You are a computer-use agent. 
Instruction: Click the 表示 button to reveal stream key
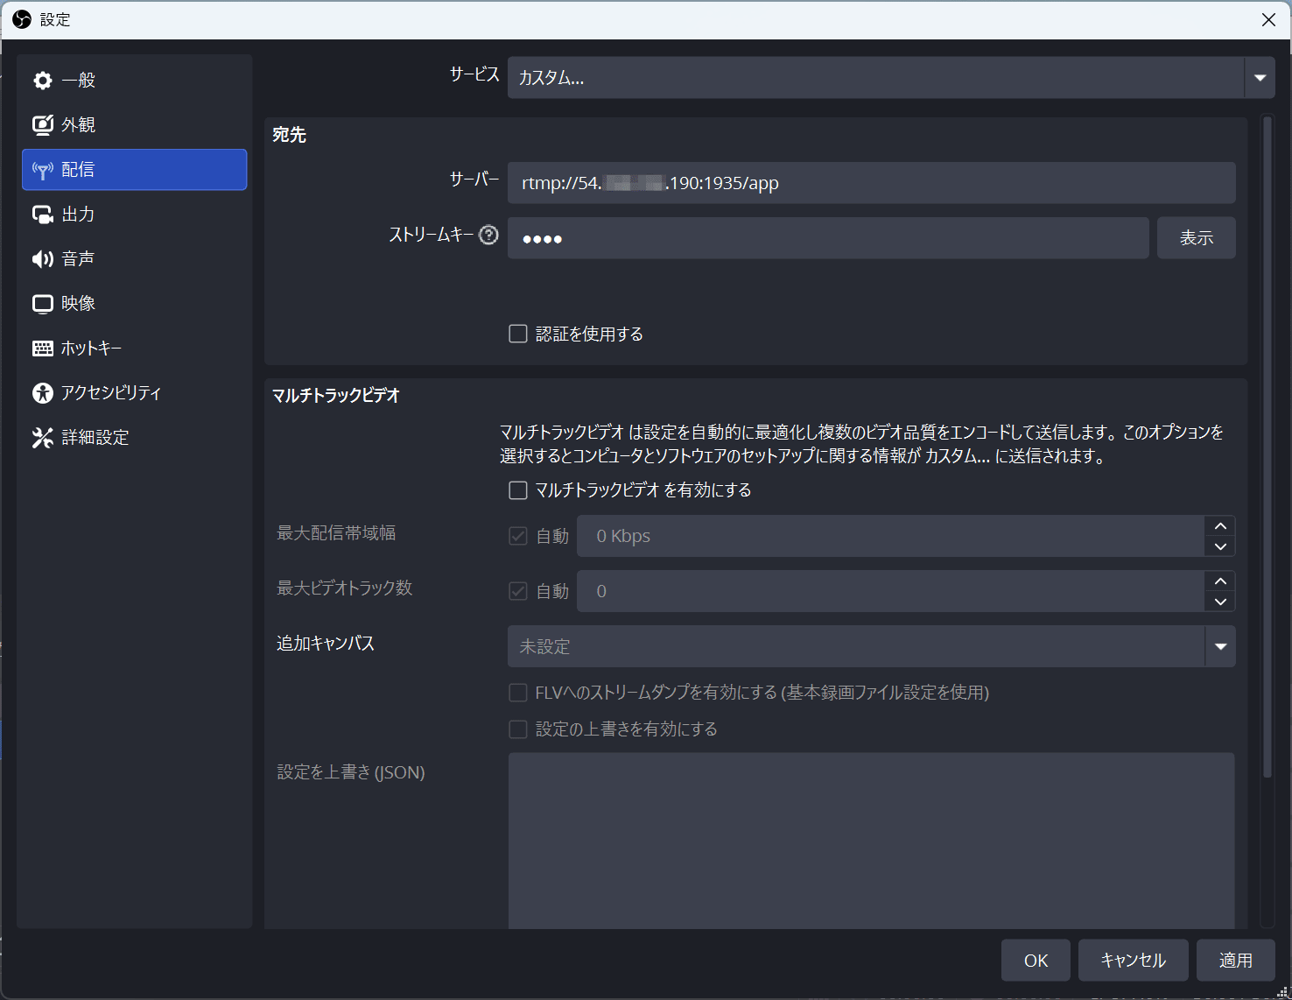pyautogui.click(x=1197, y=237)
